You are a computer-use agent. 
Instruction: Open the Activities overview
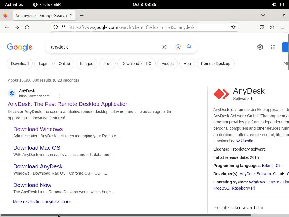click(x=14, y=5)
